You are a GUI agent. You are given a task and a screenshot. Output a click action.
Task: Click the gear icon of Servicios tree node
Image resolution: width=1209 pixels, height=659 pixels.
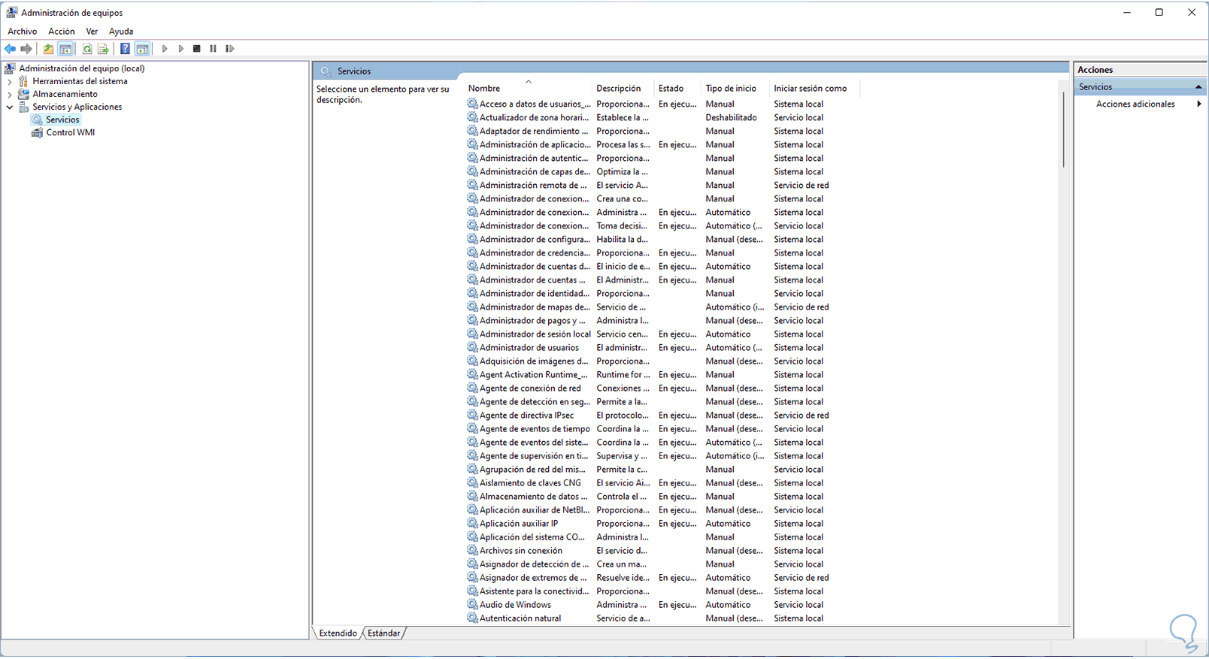click(x=37, y=119)
